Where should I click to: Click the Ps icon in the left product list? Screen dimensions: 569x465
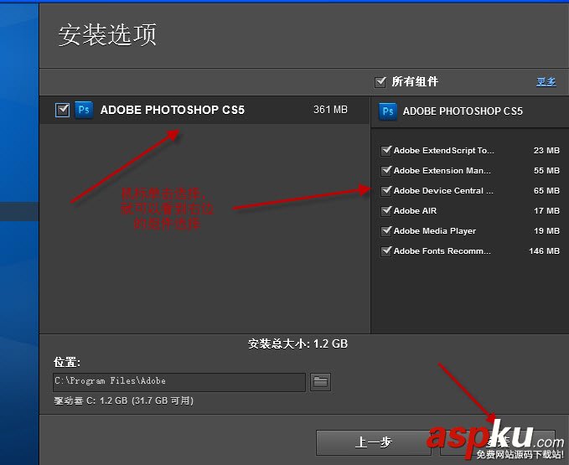point(84,110)
